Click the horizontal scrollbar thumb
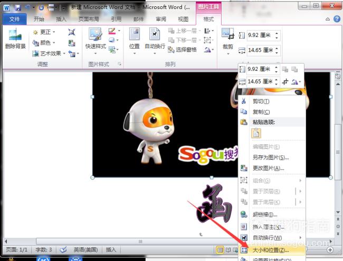 tap(140, 241)
